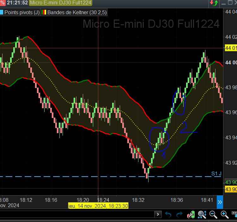Click the scrollbar right arrow button

(x=158, y=214)
